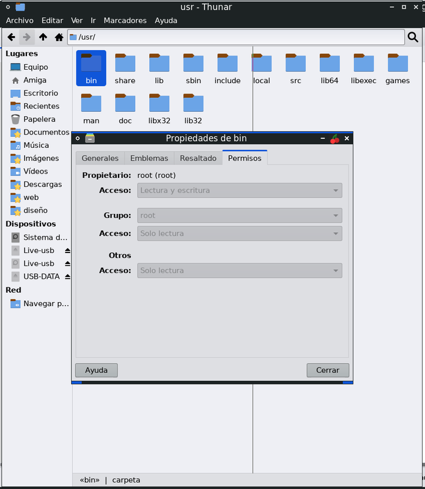
Task: Close the Propiedades de bin dialog
Action: pyautogui.click(x=347, y=139)
